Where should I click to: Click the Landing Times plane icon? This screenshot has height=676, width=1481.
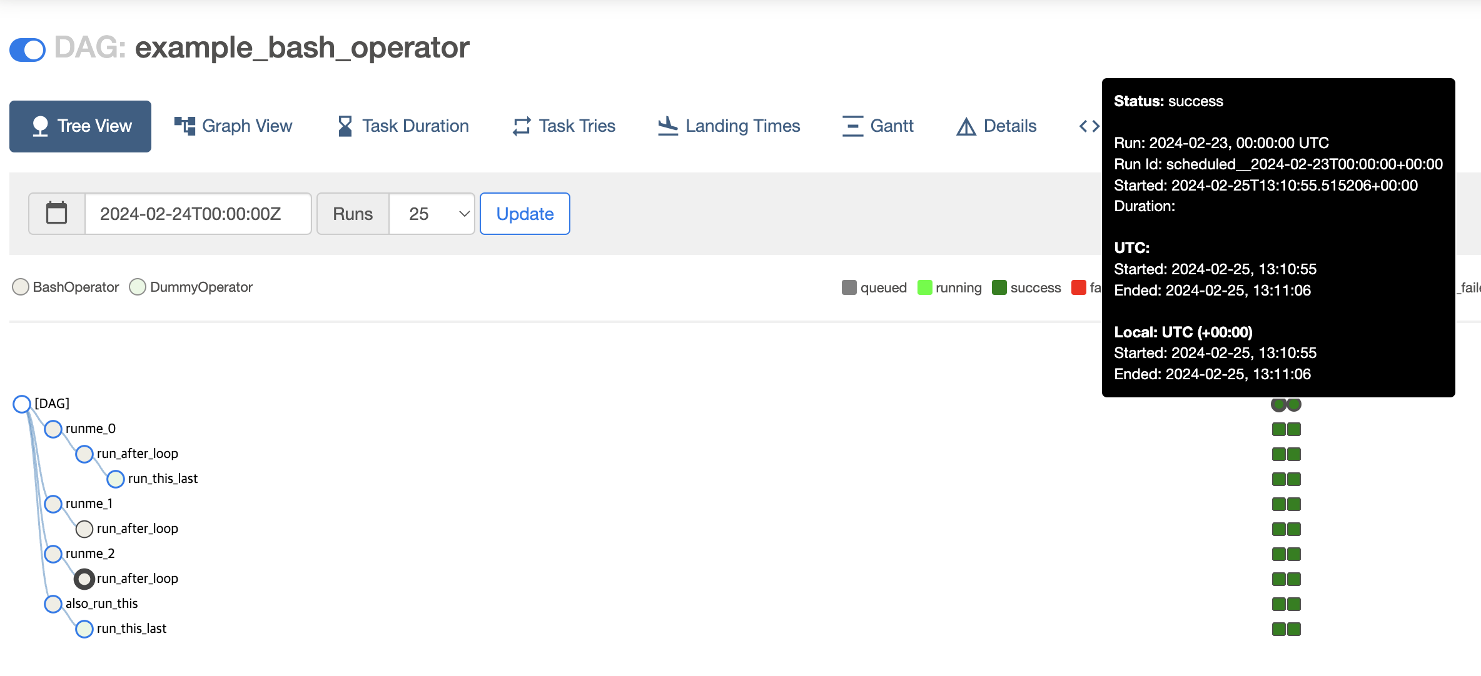(x=667, y=126)
